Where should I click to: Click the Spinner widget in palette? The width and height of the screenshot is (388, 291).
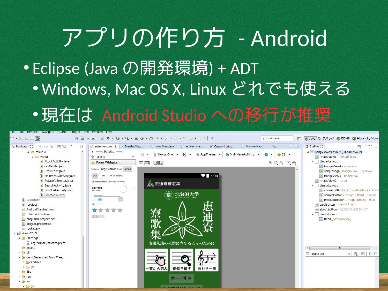[97, 189]
